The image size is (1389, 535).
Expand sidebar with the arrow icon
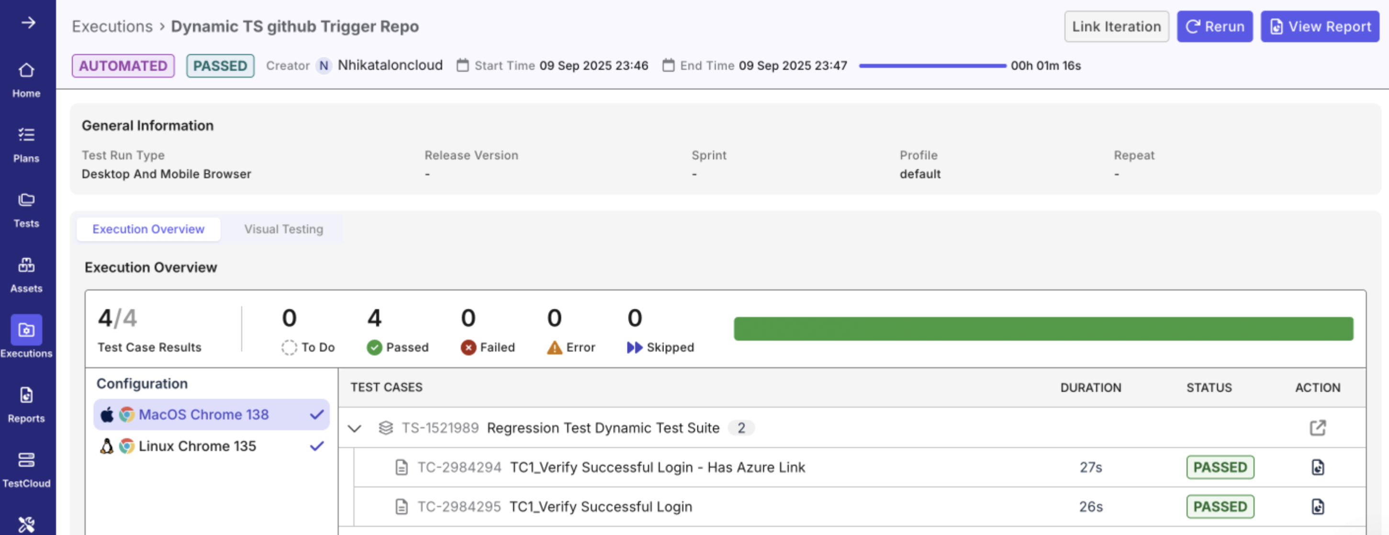28,22
